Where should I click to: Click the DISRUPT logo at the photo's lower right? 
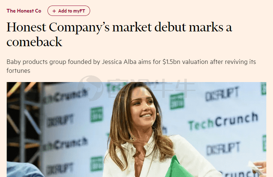pos(223,149)
